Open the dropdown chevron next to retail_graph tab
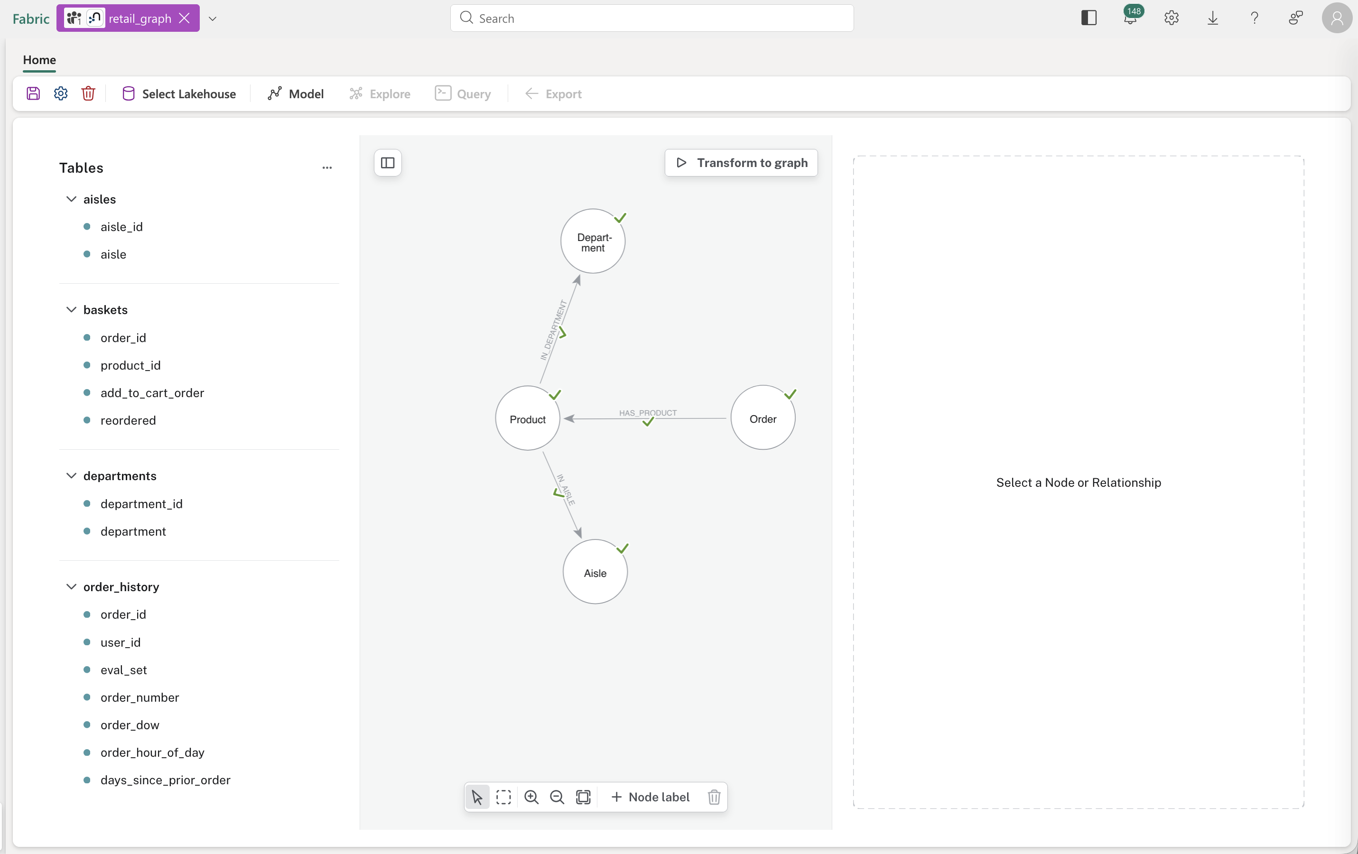 213,19
